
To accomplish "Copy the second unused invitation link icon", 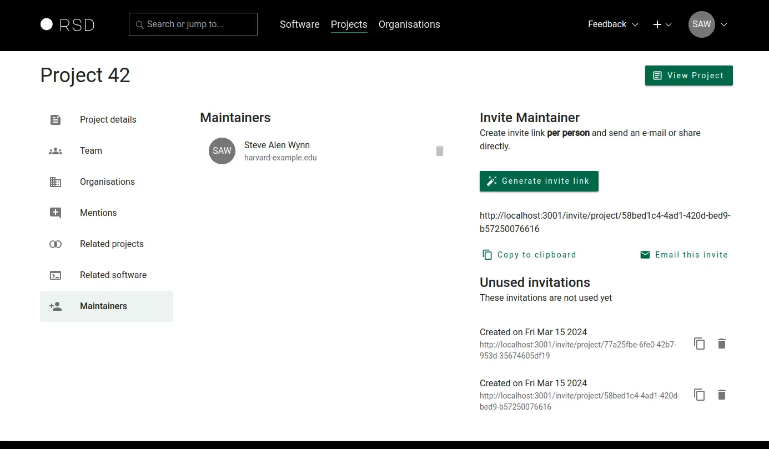I will pyautogui.click(x=699, y=395).
